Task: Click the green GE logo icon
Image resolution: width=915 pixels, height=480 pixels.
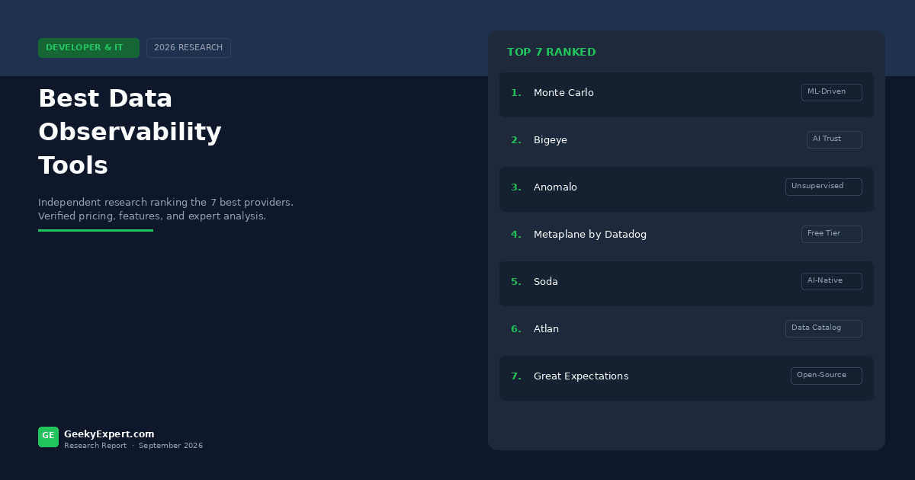Action: tap(48, 437)
